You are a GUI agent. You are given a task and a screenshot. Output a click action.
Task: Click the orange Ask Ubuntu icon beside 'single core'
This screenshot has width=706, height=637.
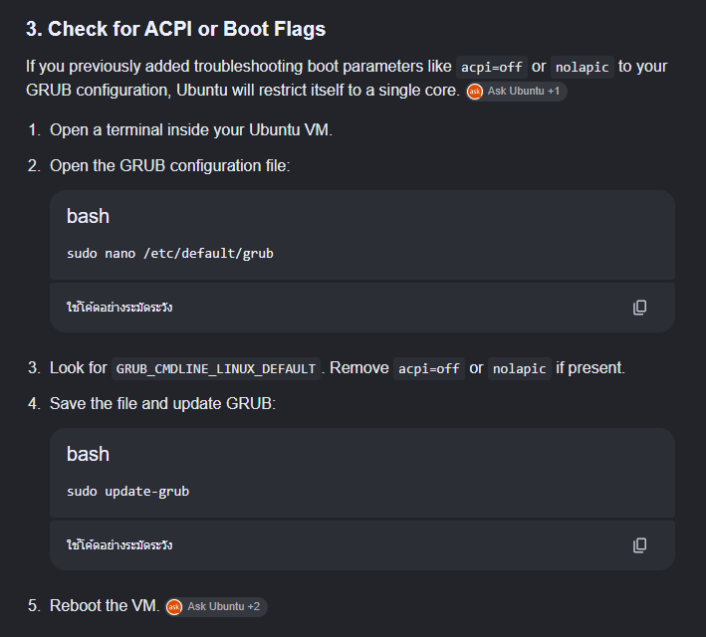pyautogui.click(x=475, y=92)
